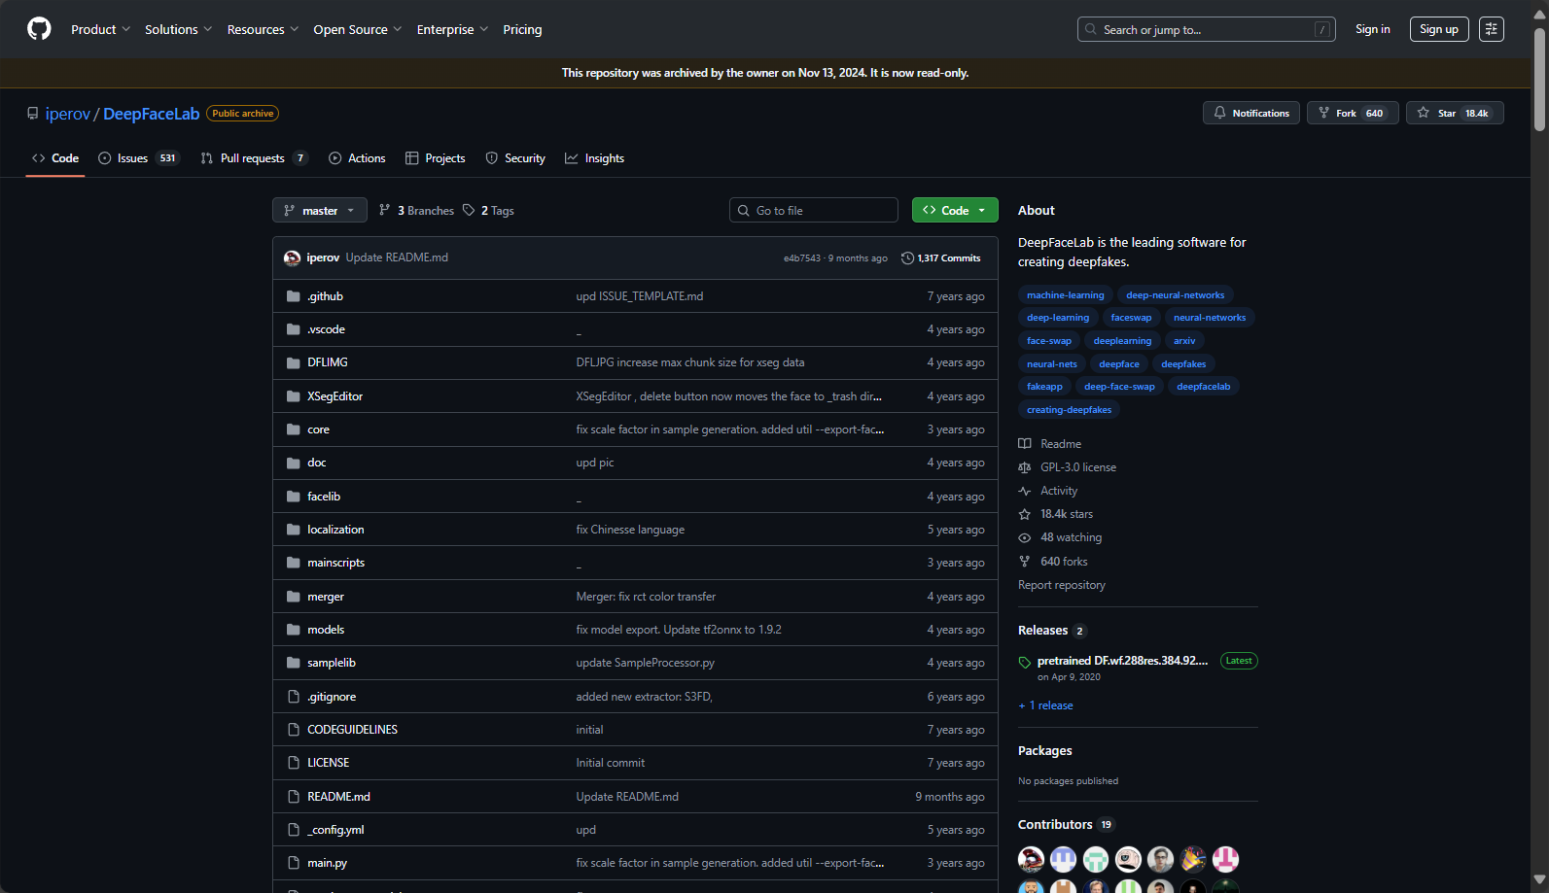Open the CODEGUIDELINES file
Screen dimensions: 1549x893
point(352,730)
